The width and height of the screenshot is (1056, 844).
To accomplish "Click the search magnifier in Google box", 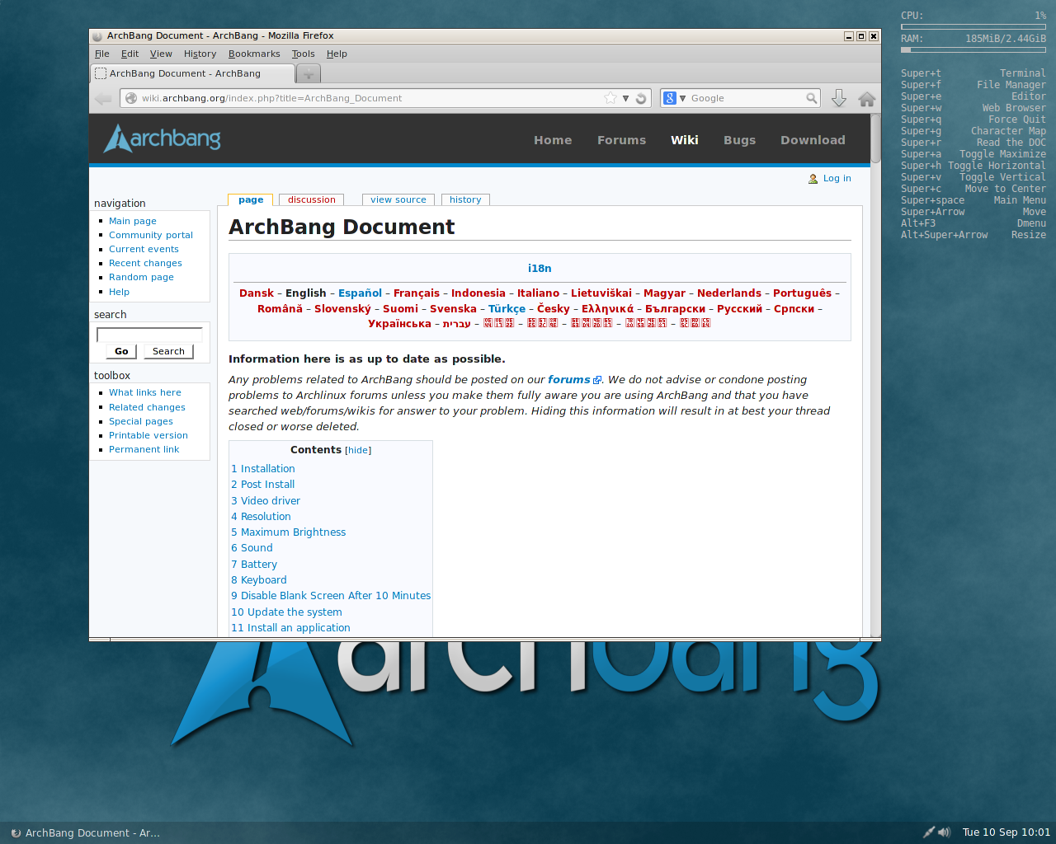I will [812, 98].
